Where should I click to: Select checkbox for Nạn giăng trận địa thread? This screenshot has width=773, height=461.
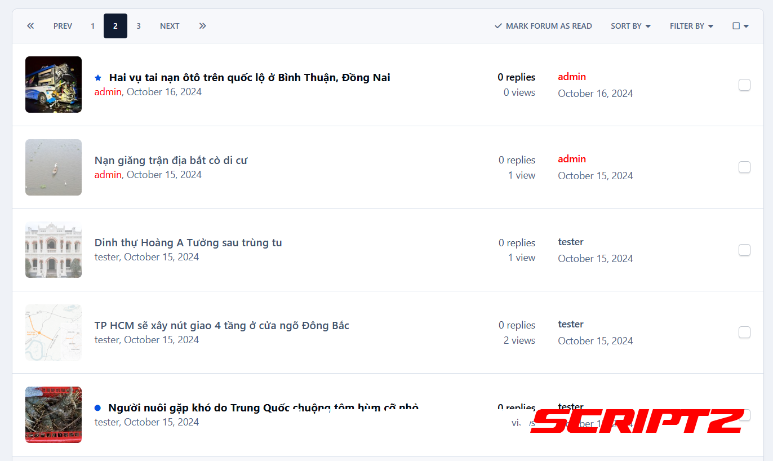(744, 167)
